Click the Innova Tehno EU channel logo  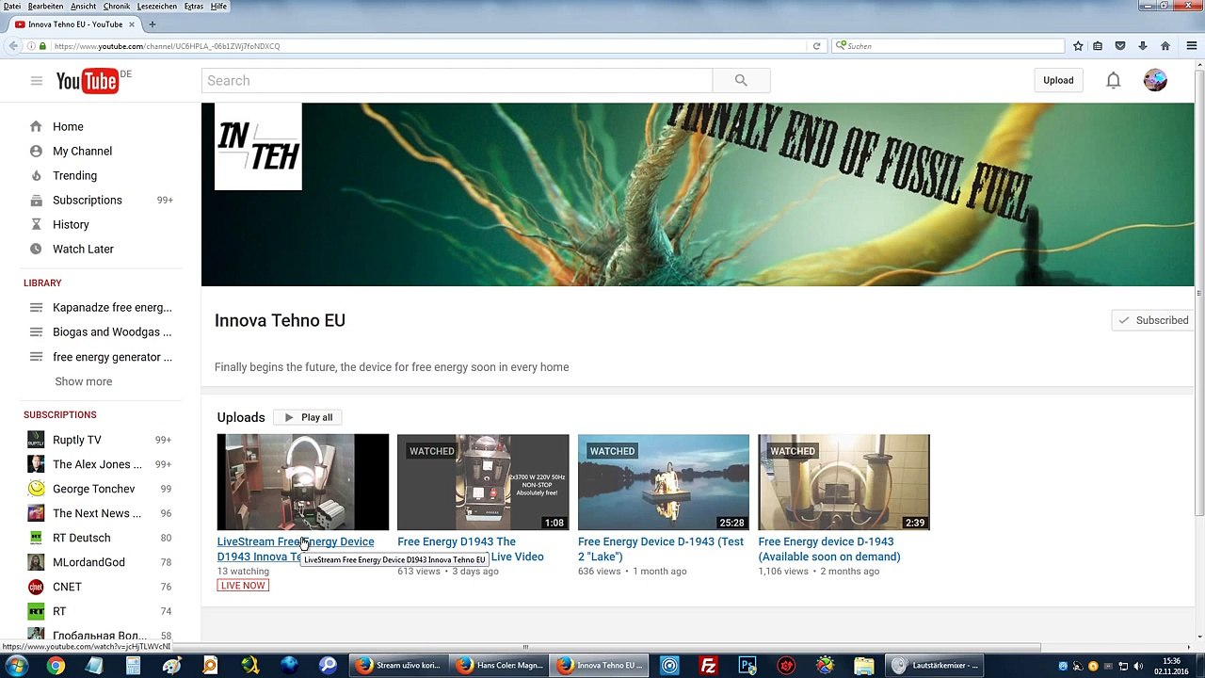258,147
